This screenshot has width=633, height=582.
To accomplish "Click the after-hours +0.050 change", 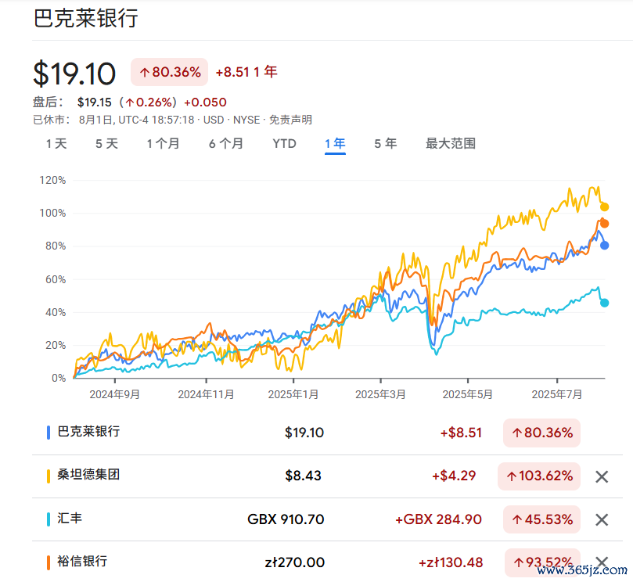I will pyautogui.click(x=205, y=102).
